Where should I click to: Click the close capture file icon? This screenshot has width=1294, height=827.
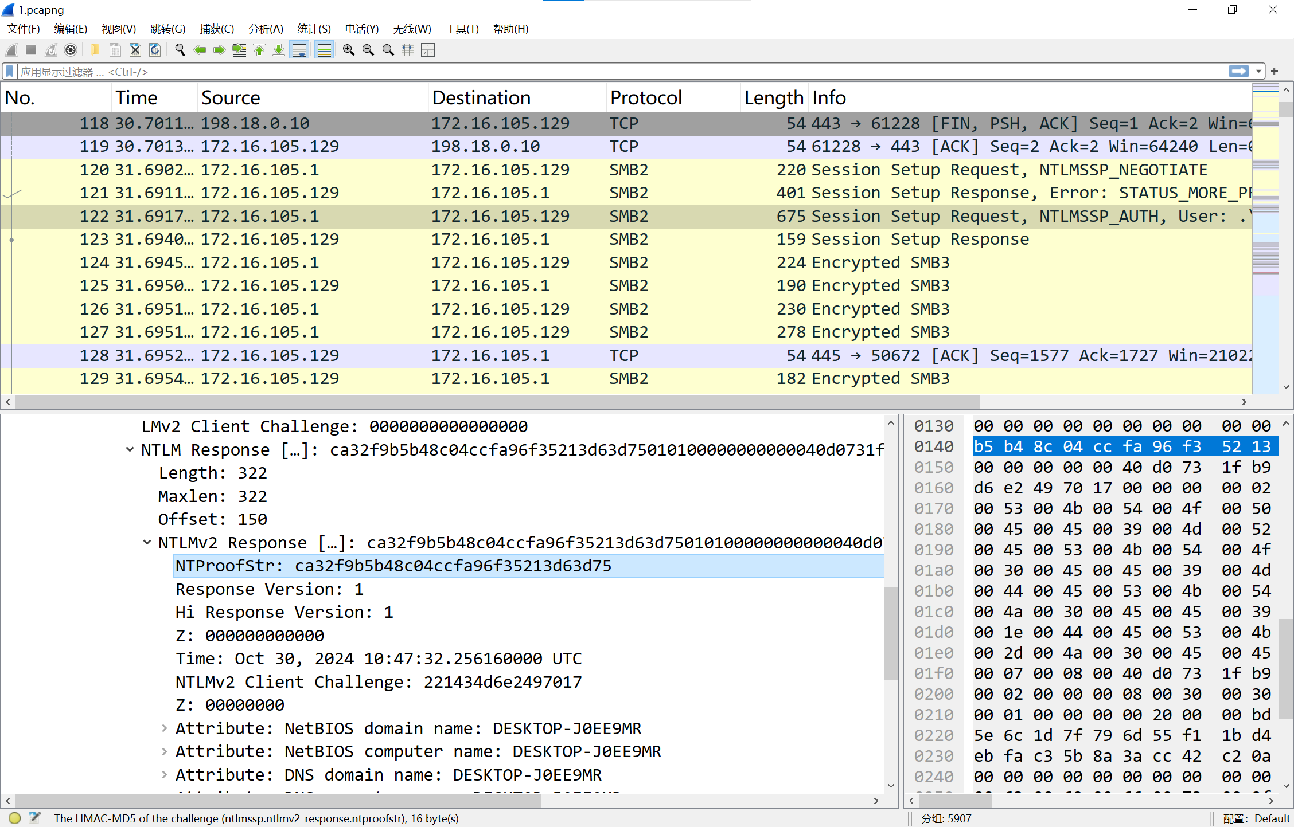pyautogui.click(x=135, y=50)
